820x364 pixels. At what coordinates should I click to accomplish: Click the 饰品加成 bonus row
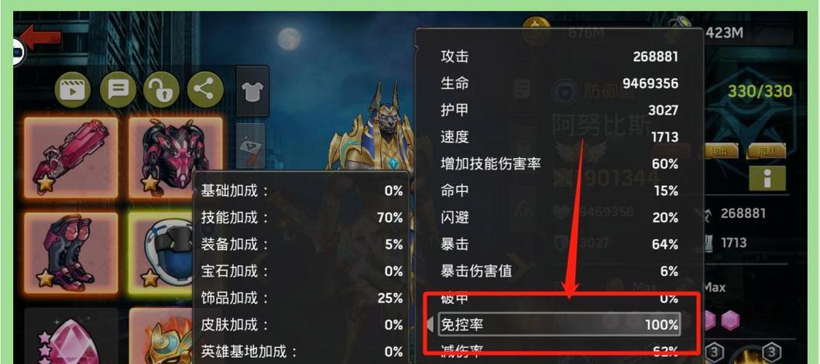point(302,298)
